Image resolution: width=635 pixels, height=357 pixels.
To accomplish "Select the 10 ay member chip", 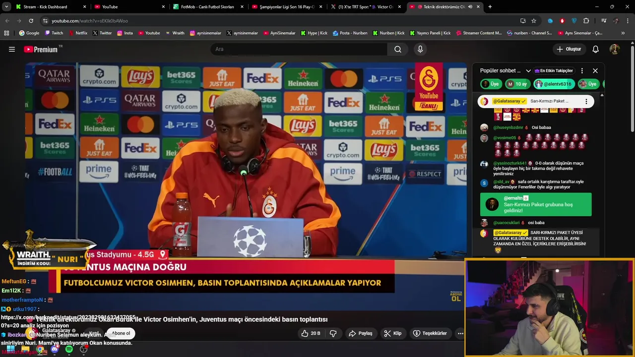I will (517, 84).
